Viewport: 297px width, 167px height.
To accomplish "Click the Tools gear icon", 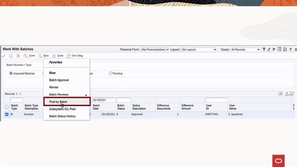I will pyautogui.click(x=54, y=56).
